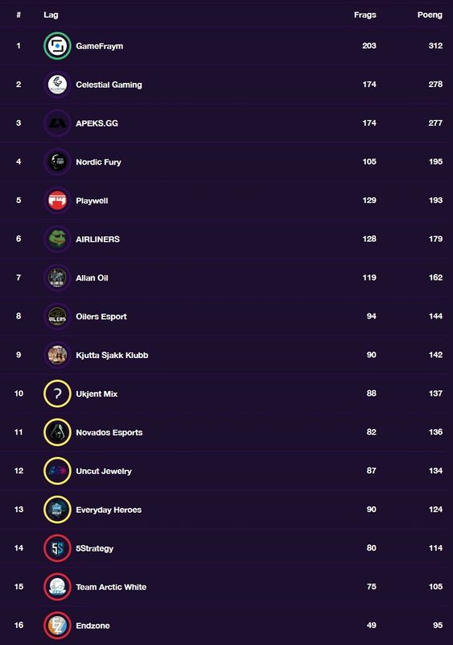Select the APEKS.GG team icon
Viewport: 453px width, 645px height.
coord(57,123)
